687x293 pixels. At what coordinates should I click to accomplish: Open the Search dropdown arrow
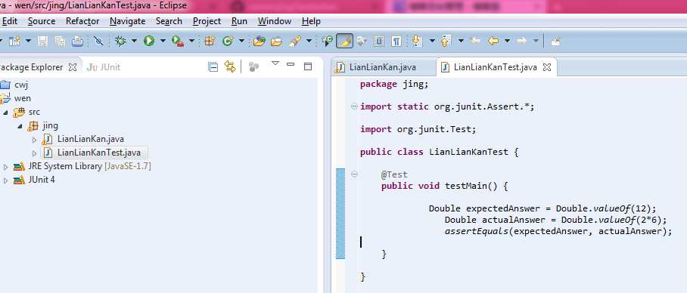(309, 41)
